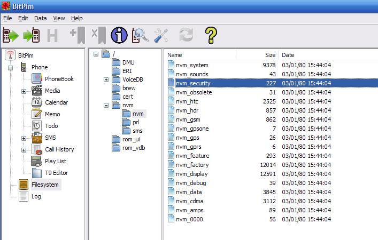Select PhoneBook in the sidebar
The image size is (378, 240).
[59, 79]
